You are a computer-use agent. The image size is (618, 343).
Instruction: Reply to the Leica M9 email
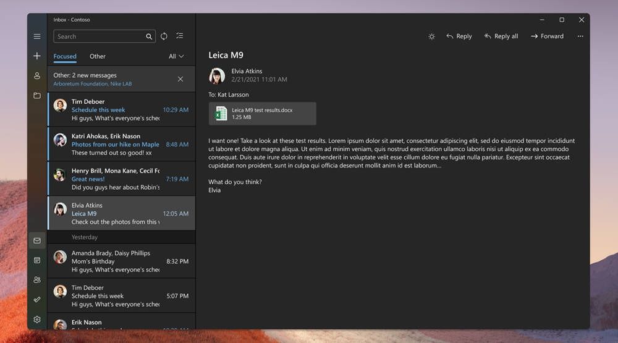pos(459,36)
